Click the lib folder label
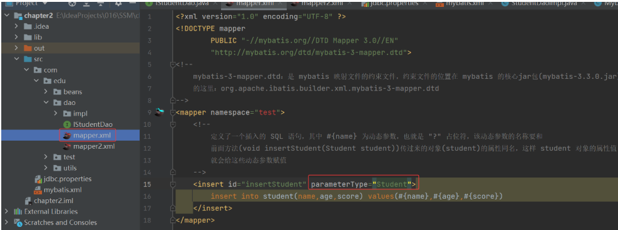Image resolution: width=618 pixels, height=230 pixels. [x=38, y=37]
